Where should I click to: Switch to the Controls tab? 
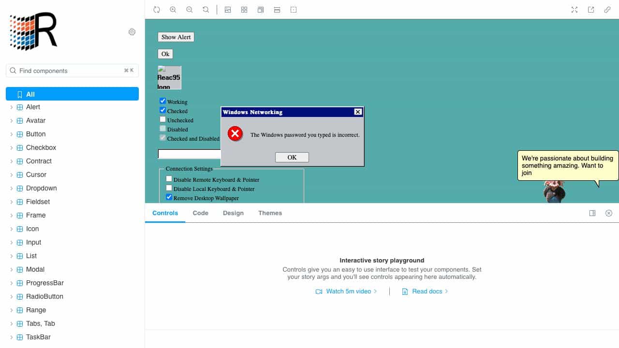point(165,213)
